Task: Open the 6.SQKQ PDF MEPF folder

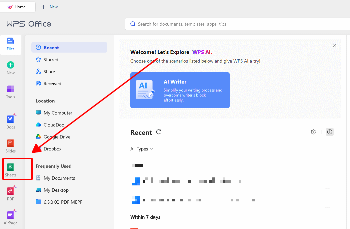Action: click(69, 202)
